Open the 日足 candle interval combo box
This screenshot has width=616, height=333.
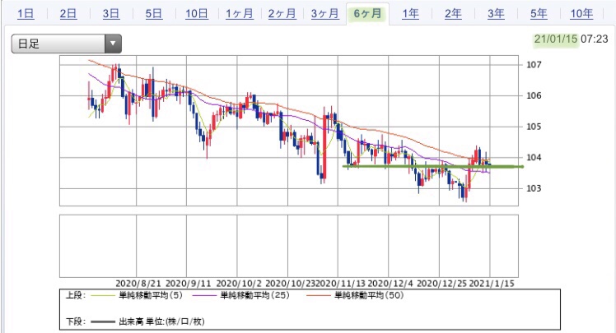67,44
